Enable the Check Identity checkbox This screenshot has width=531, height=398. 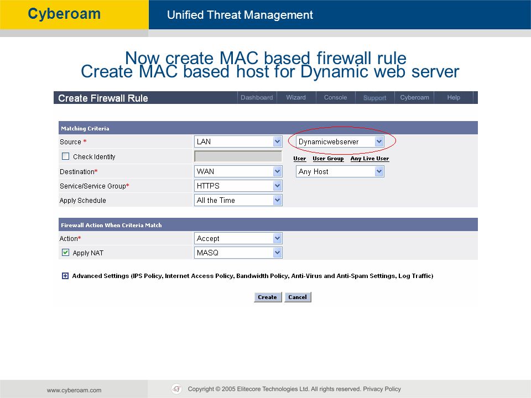[66, 156]
